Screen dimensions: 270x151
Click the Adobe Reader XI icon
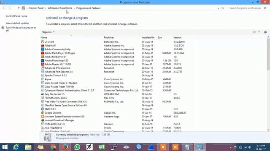(43, 64)
